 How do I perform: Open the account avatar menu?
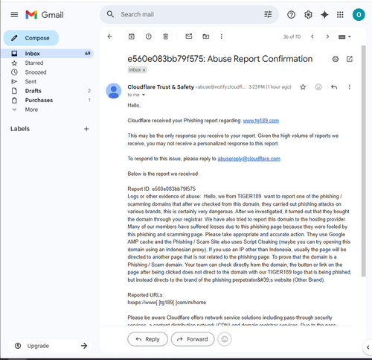pyautogui.click(x=359, y=15)
